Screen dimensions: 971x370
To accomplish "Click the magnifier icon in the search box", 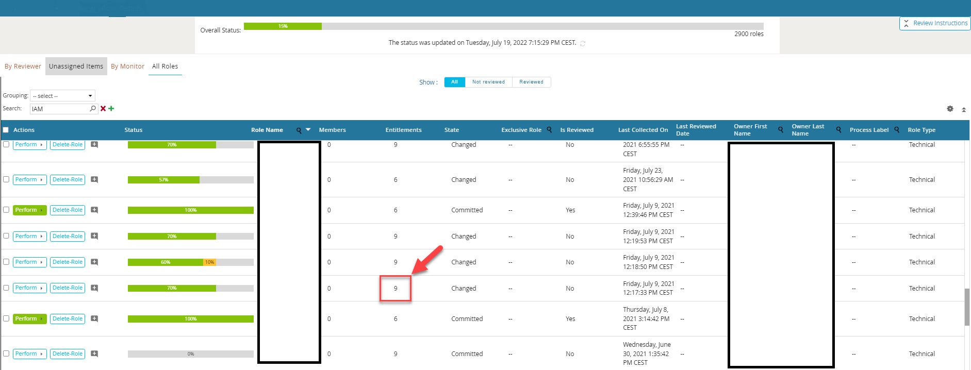I will tap(93, 109).
